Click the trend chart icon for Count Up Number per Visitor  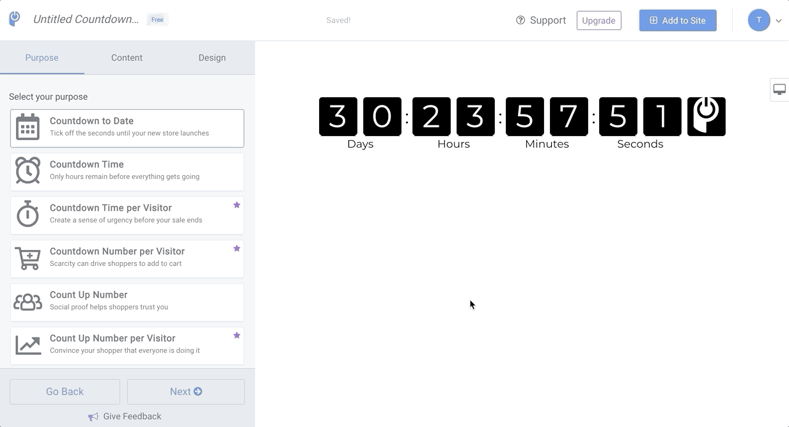pyautogui.click(x=27, y=345)
